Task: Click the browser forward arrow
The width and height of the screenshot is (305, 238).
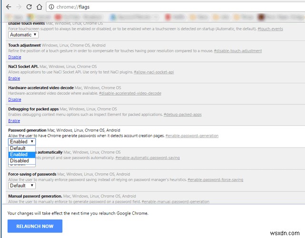Action: pos(19,7)
